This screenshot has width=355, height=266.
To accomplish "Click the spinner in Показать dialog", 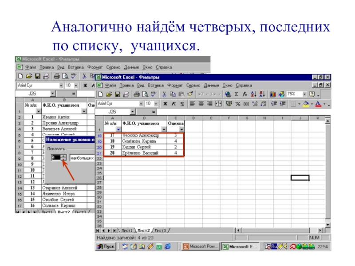I will pos(64,158).
